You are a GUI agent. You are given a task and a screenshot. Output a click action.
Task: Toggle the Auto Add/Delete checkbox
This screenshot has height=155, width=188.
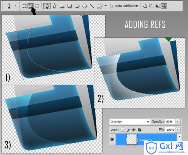click(112, 6)
